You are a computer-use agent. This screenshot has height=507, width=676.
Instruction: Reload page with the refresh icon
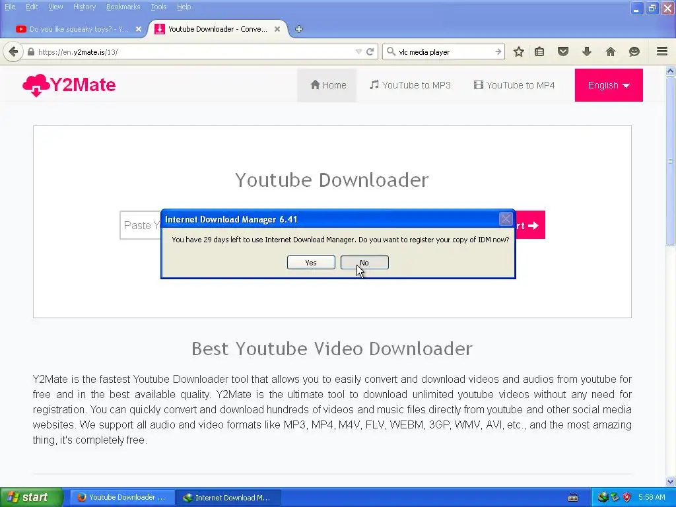370,51
